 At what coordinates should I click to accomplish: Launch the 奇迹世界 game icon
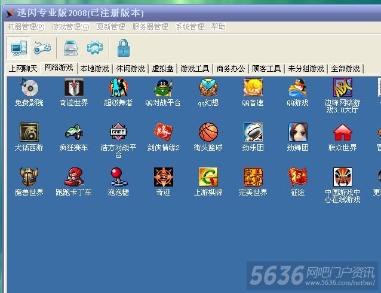point(74,87)
